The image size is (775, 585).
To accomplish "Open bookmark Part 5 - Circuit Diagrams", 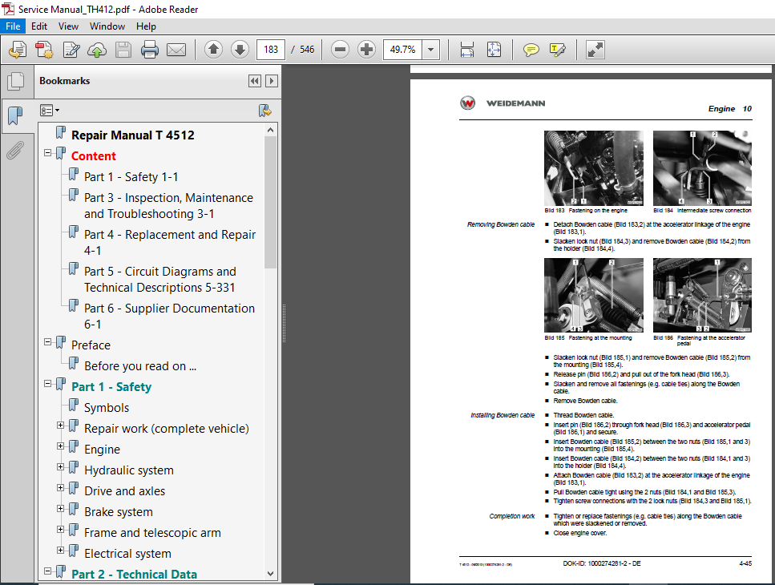I will (160, 279).
